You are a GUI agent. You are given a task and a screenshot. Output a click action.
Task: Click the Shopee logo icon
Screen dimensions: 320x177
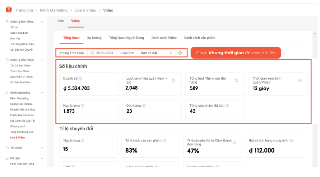click(8, 10)
